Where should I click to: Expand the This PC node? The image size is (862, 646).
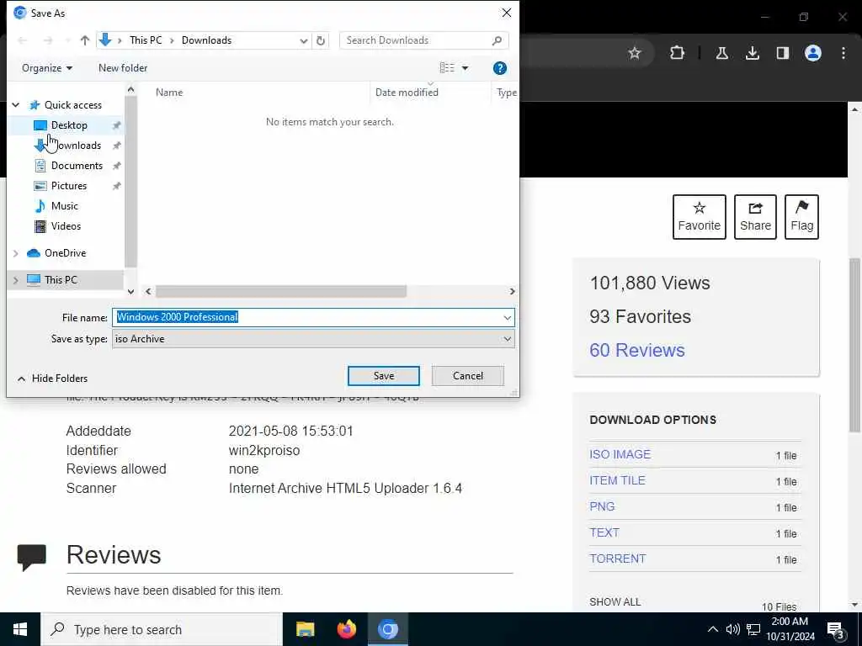pyautogui.click(x=16, y=280)
